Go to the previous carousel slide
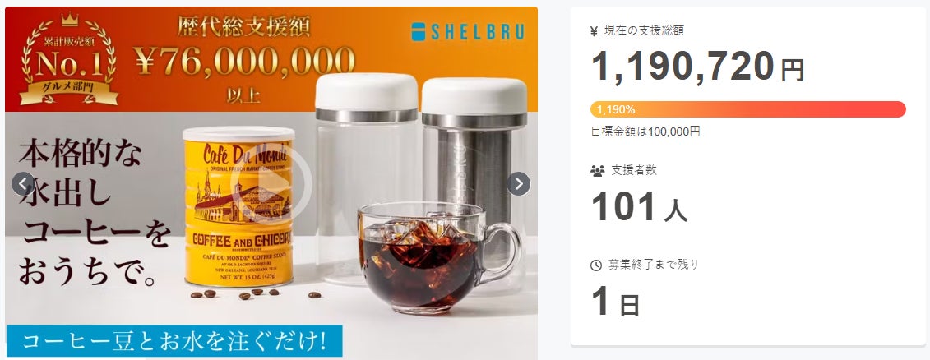This screenshot has width=930, height=360. [x=23, y=184]
